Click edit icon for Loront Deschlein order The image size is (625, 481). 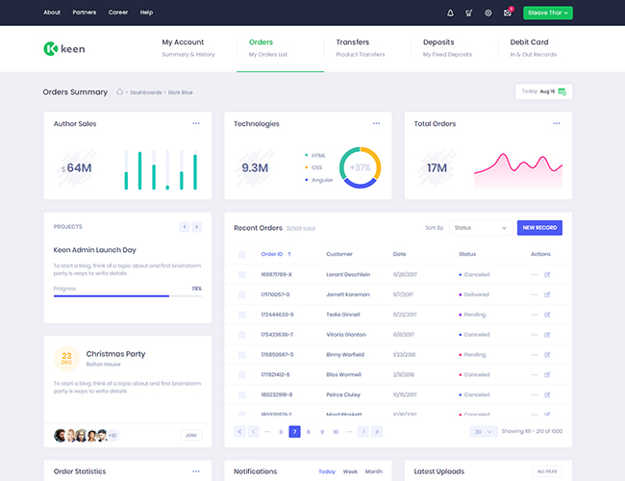(x=547, y=274)
